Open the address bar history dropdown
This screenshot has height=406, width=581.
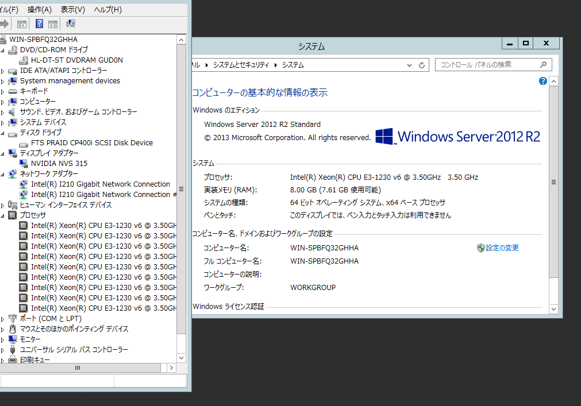point(409,65)
